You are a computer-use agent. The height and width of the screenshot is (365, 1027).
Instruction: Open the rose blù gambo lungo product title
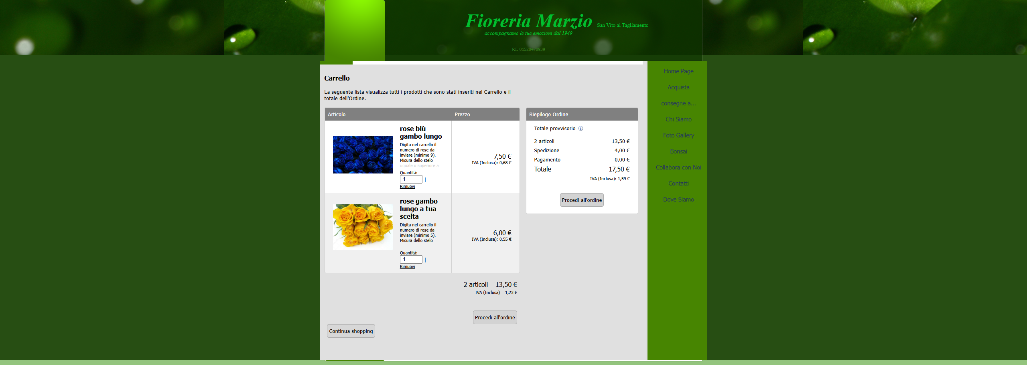[420, 133]
